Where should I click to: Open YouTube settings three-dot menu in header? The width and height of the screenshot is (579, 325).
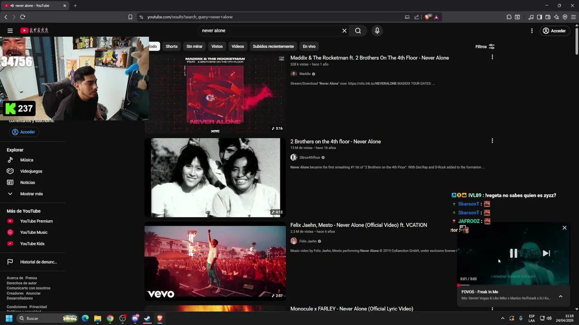[x=532, y=31]
